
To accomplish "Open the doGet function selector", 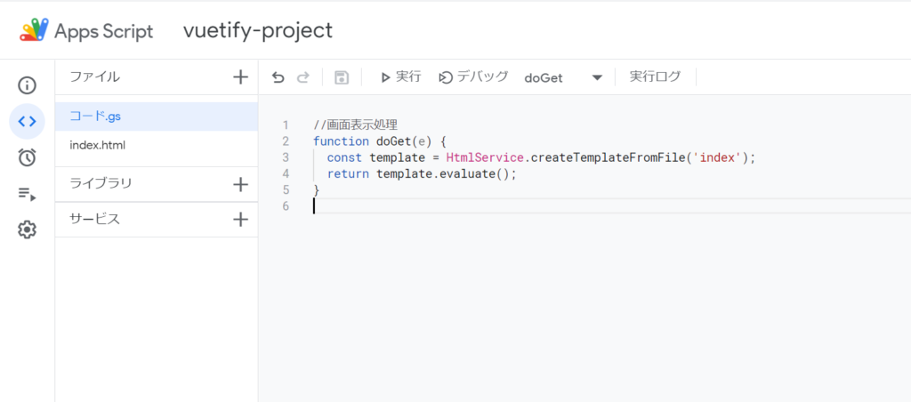I will tap(563, 78).
